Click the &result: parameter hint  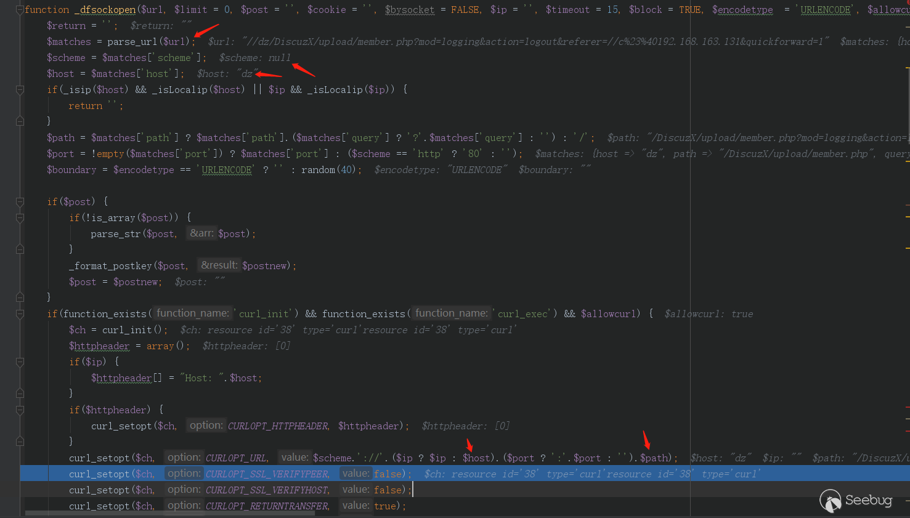pyautogui.click(x=219, y=265)
